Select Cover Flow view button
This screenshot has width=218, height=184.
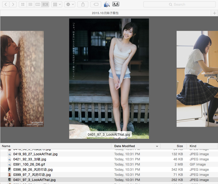click(x=45, y=4)
